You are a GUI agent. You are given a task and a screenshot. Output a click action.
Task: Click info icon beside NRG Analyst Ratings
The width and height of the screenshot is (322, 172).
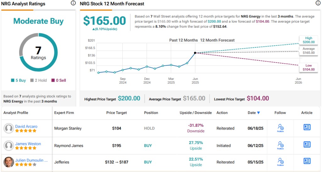tap(73, 3)
